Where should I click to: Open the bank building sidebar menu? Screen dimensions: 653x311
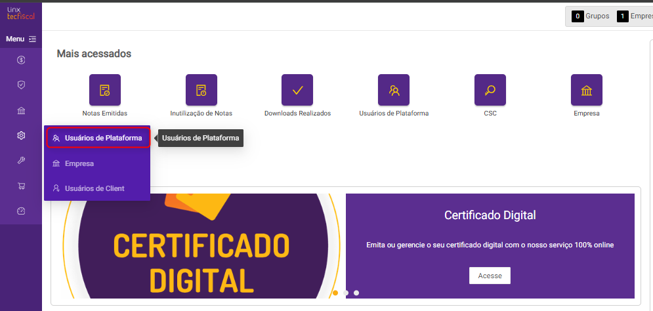[21, 110]
